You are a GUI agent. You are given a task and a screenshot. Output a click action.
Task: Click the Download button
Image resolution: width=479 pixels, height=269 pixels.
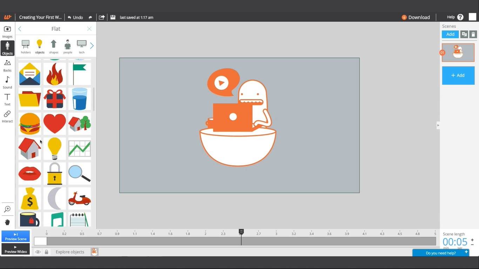point(416,17)
